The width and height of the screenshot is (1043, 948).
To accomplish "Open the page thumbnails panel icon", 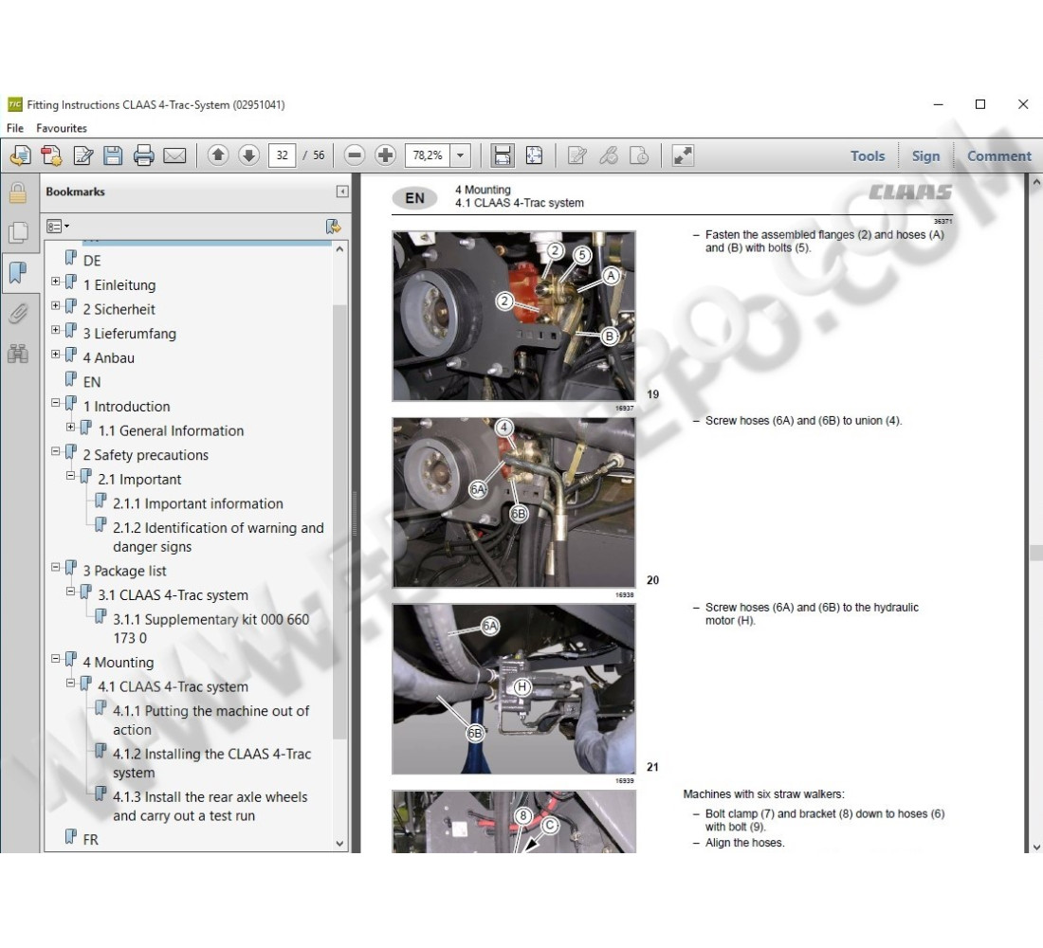I will pos(18,232).
